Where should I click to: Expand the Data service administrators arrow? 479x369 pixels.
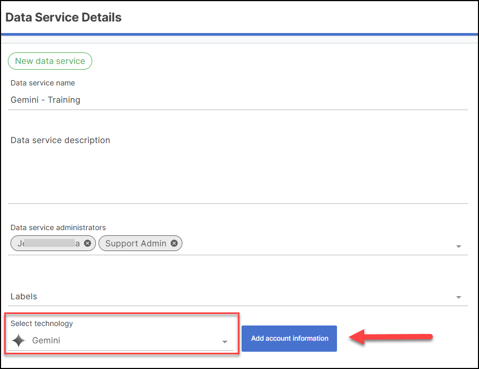coord(459,246)
